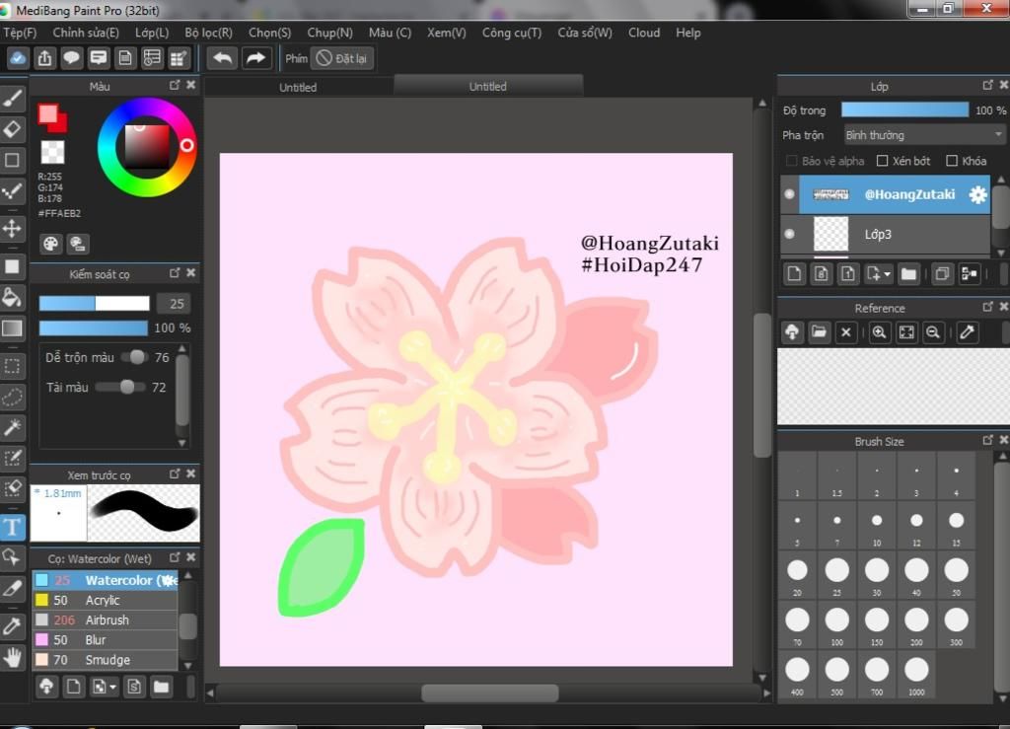The image size is (1010, 729).
Task: Choose the Blur brush
Action: click(105, 640)
